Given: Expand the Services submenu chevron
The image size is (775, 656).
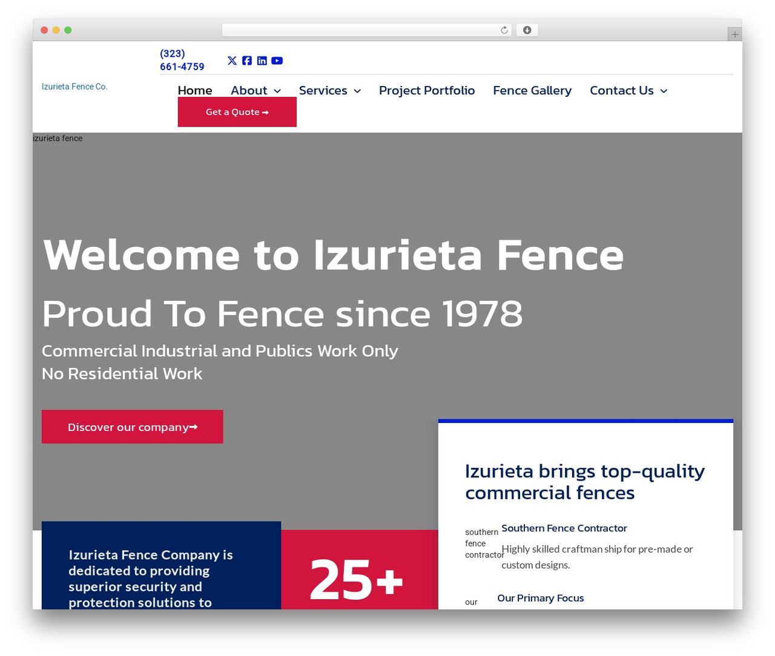Looking at the screenshot, I should 357,91.
